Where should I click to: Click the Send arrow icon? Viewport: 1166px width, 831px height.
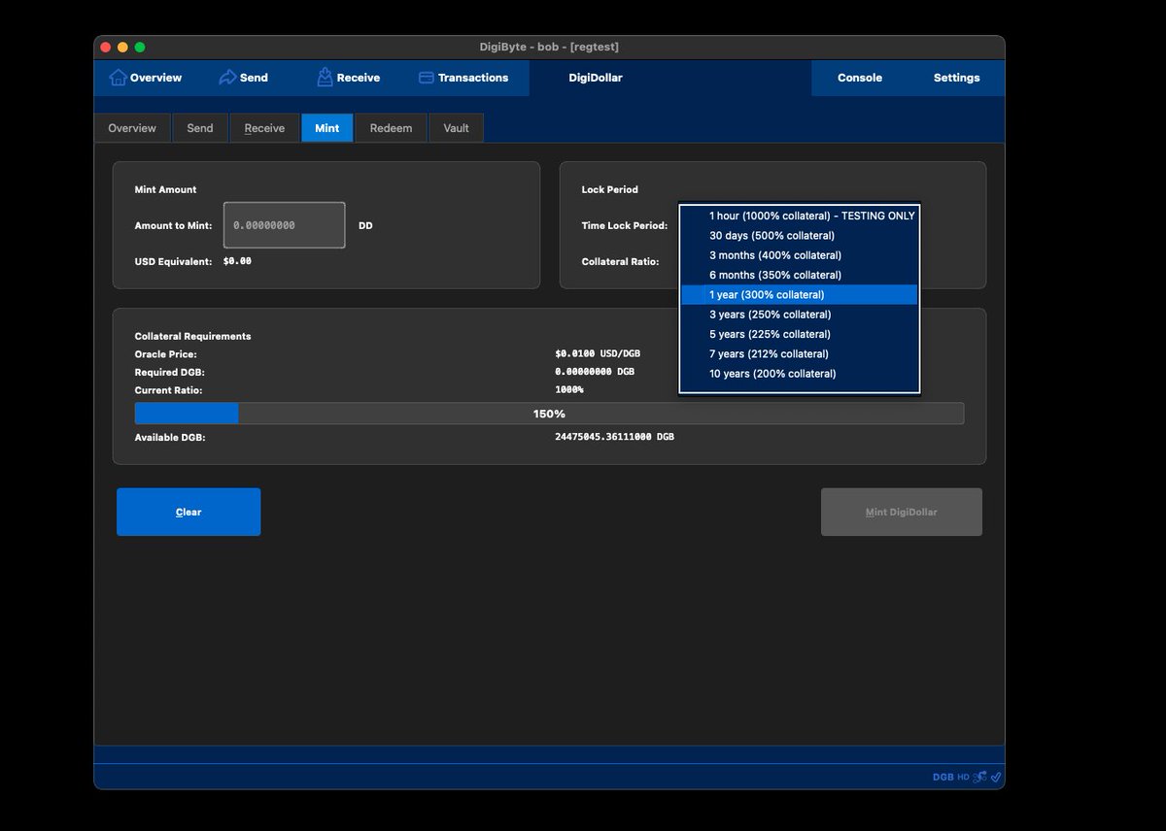pos(227,78)
